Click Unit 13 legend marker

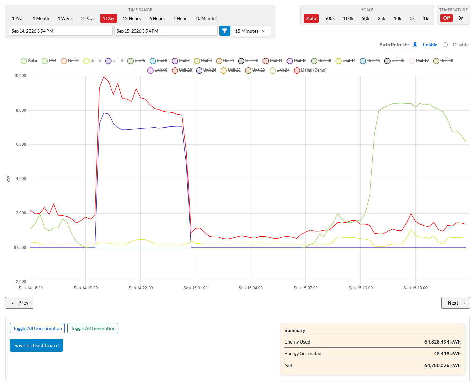point(314,61)
